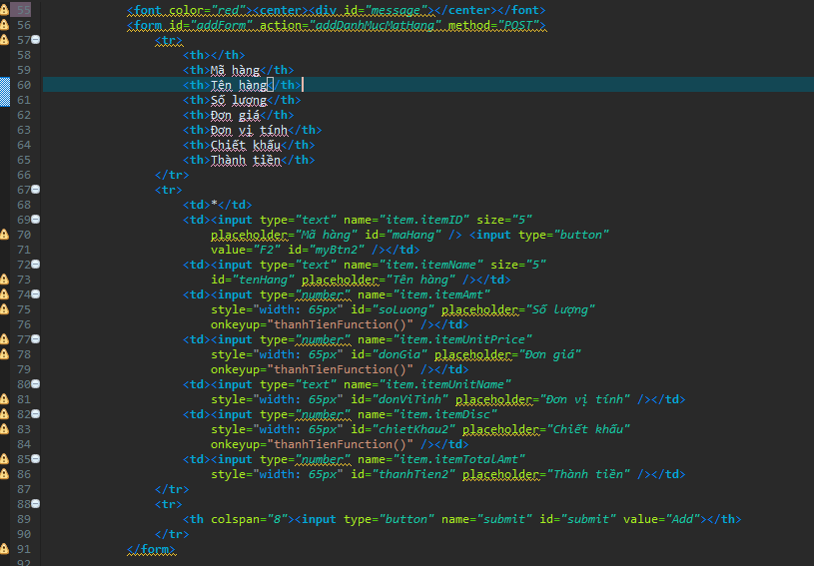Click 'Đơn vị tính' header text on line 63
Image resolution: width=814 pixels, height=566 pixels.
point(249,130)
